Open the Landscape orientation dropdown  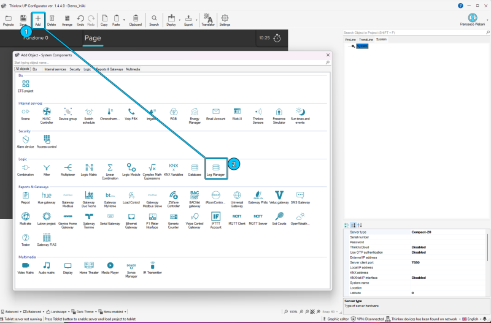point(57,312)
